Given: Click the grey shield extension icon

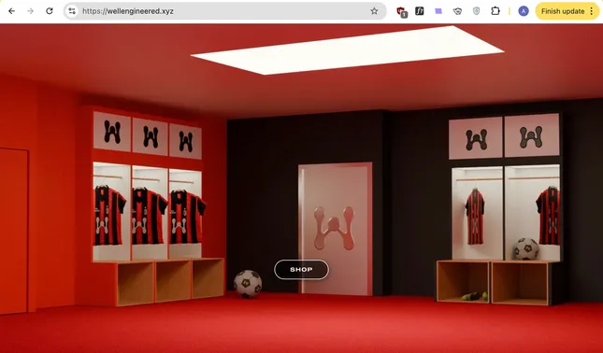Looking at the screenshot, I should (477, 11).
